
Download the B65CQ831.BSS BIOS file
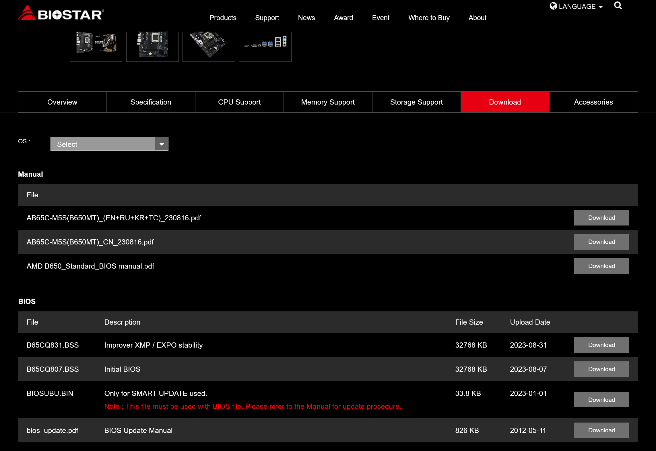click(601, 345)
